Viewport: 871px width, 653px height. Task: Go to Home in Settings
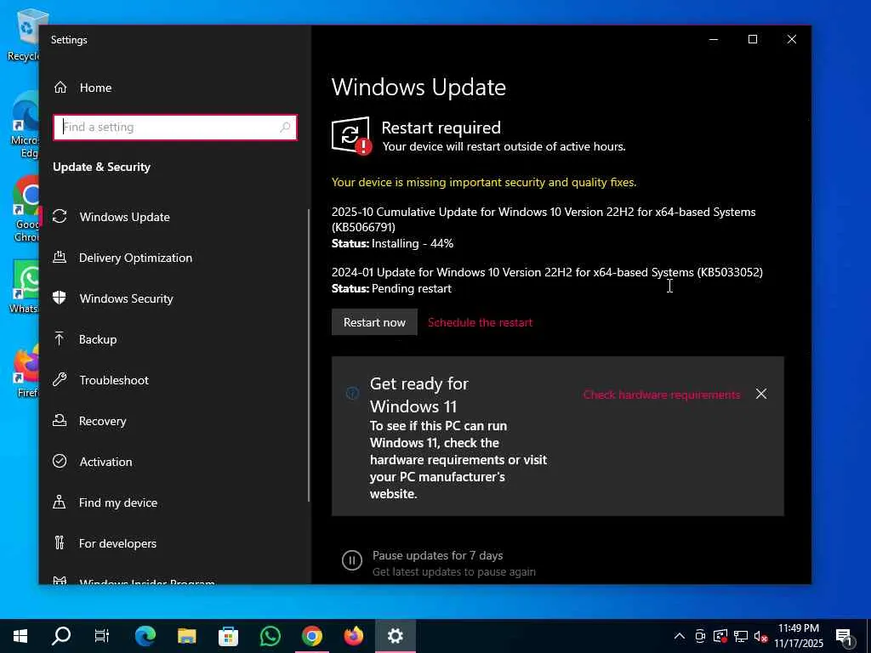click(x=95, y=88)
